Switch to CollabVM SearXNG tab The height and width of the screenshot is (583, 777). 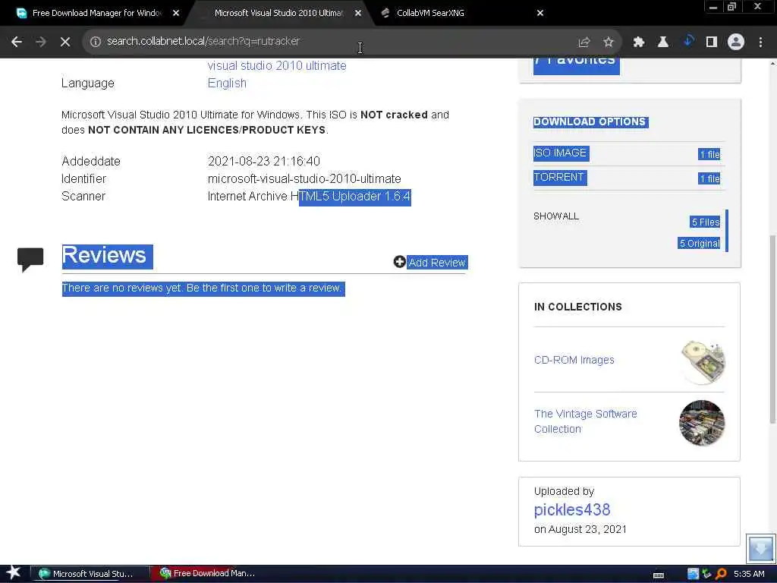pyautogui.click(x=430, y=13)
